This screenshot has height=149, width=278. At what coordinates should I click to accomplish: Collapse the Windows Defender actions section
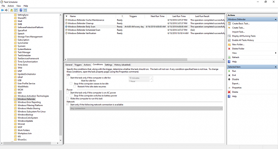pos(275,20)
